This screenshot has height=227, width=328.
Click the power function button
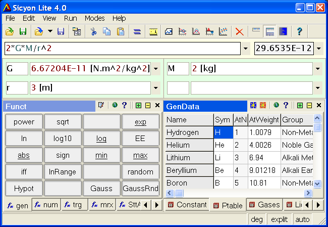(24, 122)
